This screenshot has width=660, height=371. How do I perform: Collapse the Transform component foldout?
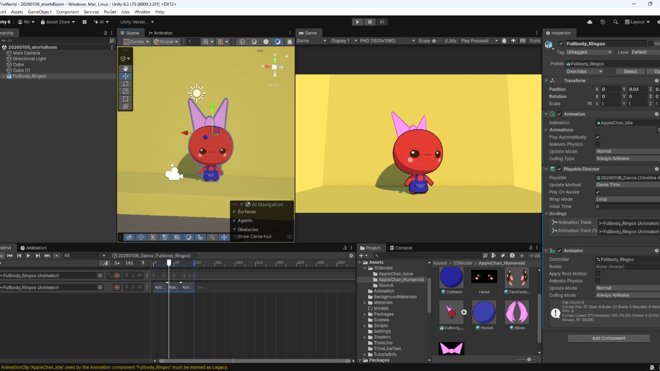546,81
